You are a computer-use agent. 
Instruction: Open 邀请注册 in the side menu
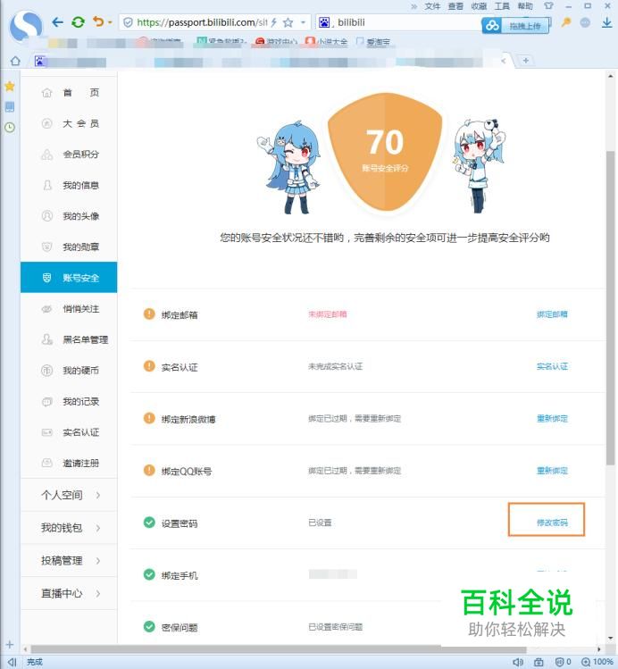69,463
